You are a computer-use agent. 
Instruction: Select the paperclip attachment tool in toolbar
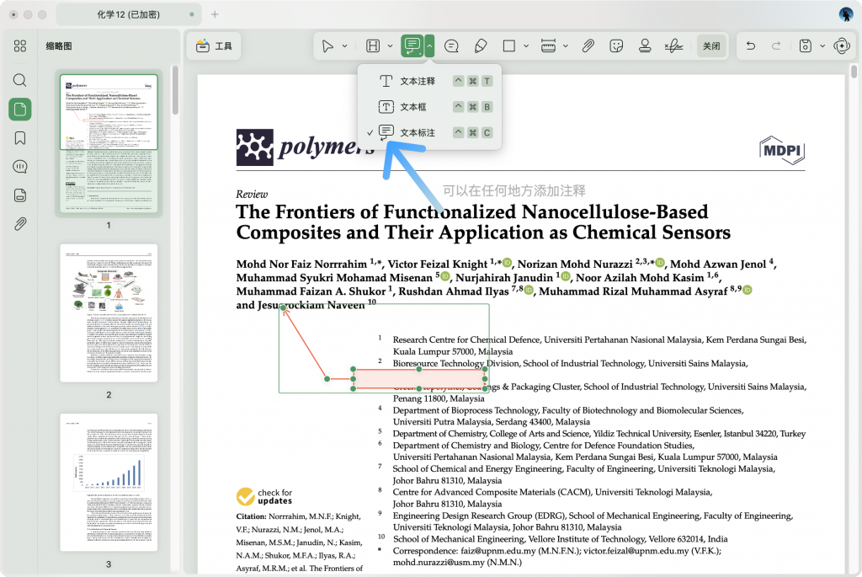point(588,46)
